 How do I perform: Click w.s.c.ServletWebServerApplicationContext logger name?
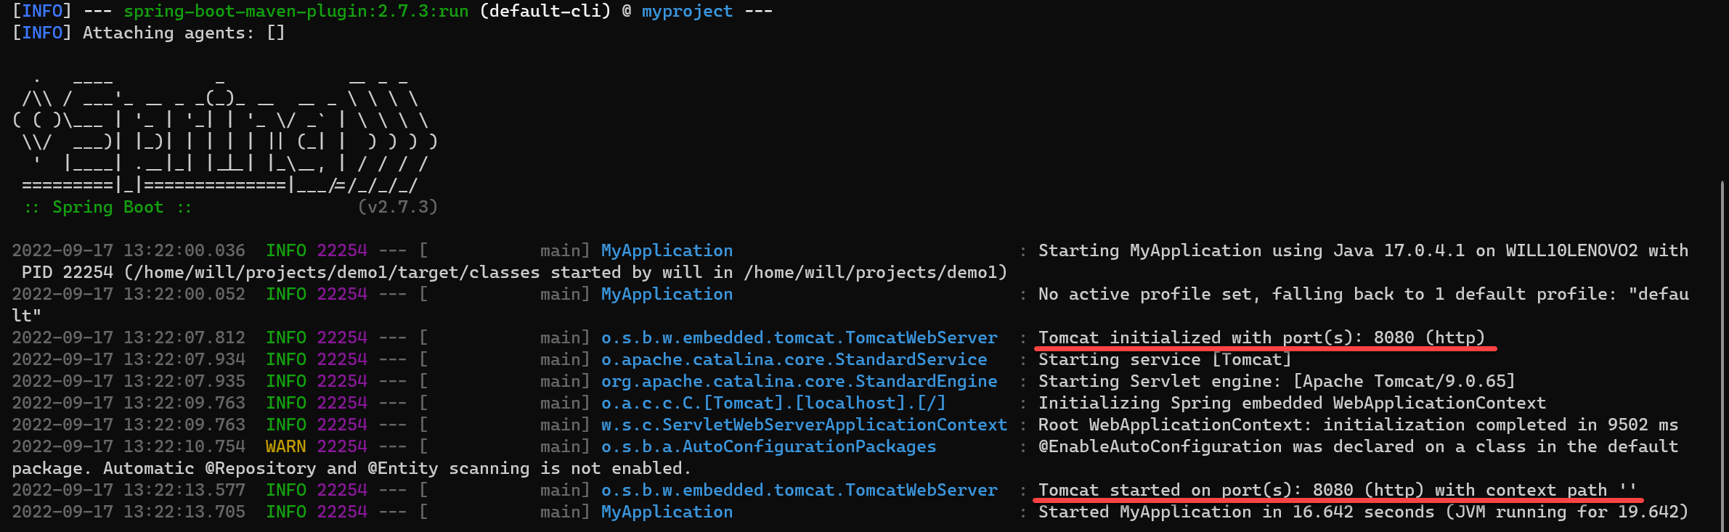click(x=804, y=425)
